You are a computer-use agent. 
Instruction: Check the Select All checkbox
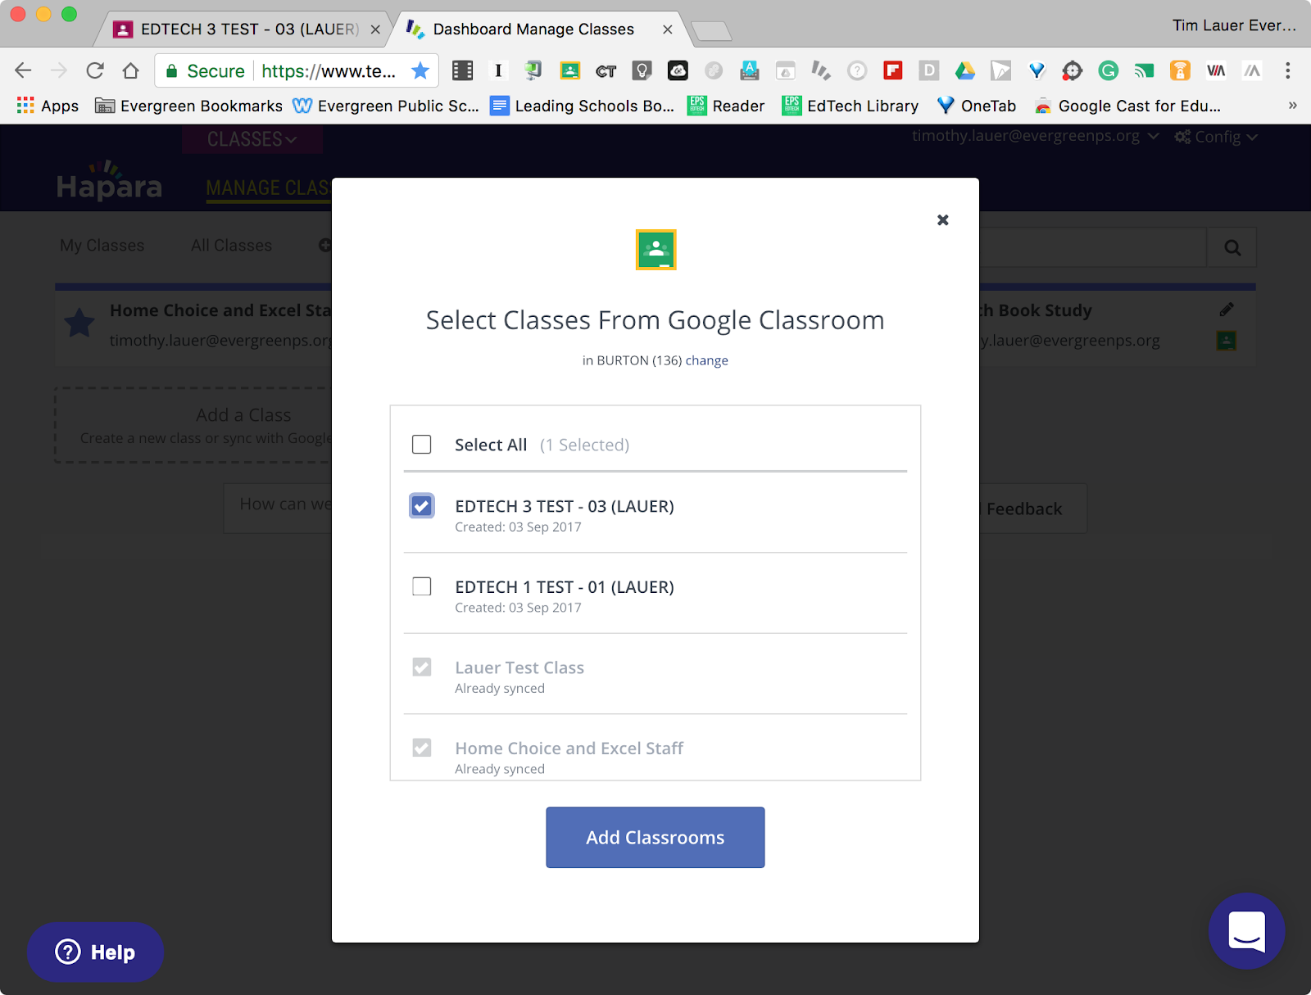(x=422, y=445)
